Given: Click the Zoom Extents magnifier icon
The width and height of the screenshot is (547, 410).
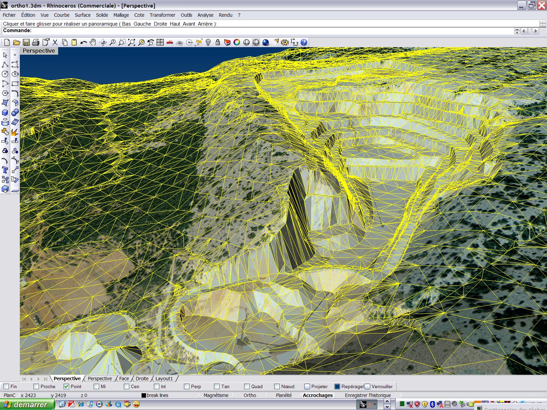Looking at the screenshot, I should (132, 42).
